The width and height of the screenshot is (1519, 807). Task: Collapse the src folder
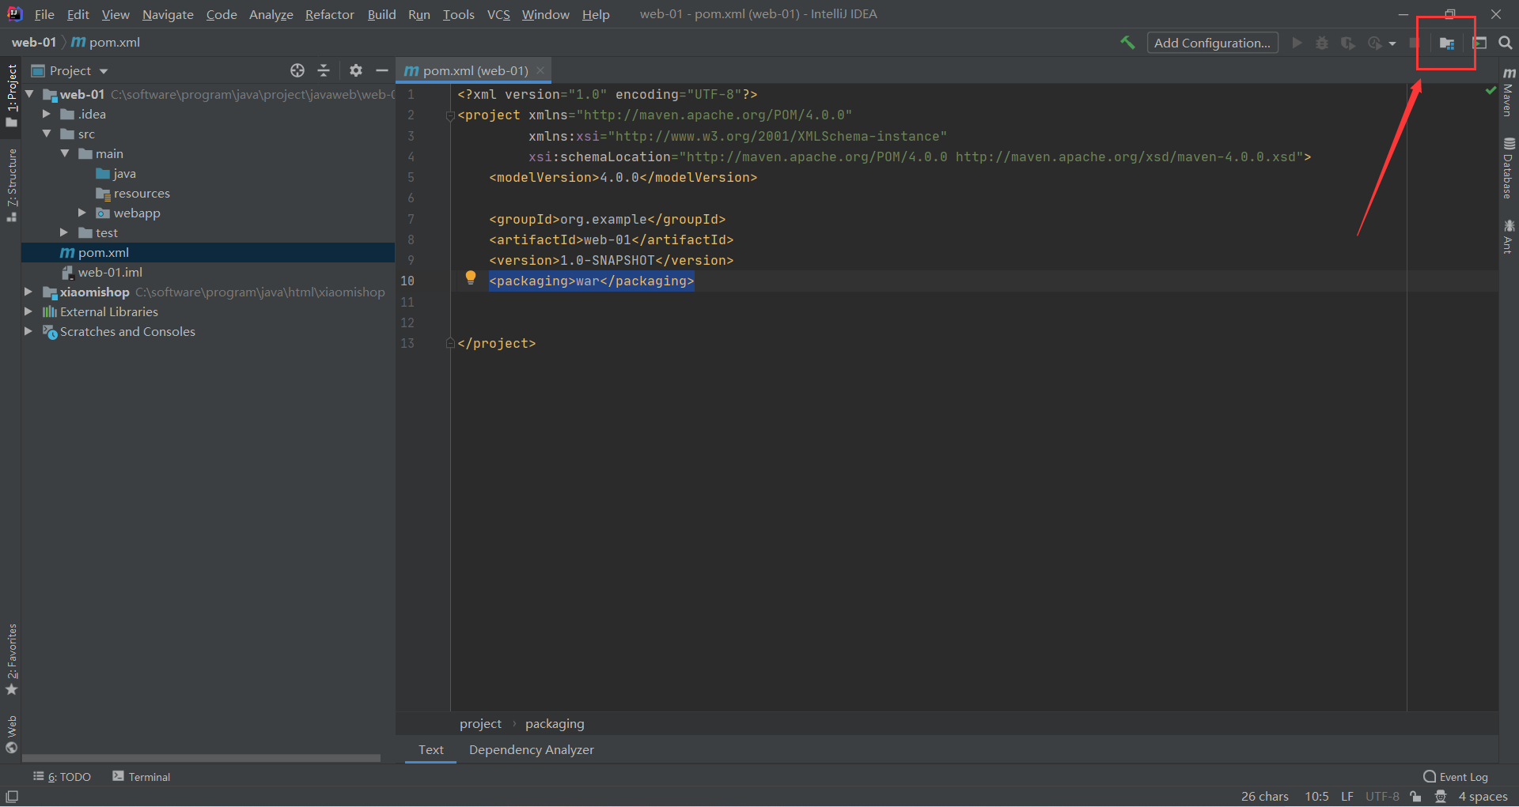[x=47, y=134]
